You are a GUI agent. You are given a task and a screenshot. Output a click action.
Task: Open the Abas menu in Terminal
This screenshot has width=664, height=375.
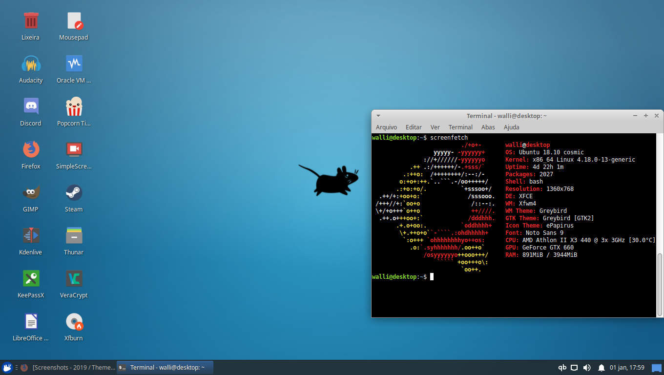click(488, 127)
